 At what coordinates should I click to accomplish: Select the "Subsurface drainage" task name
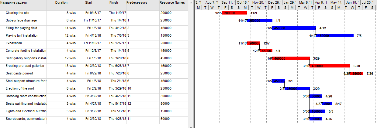coord(21,21)
